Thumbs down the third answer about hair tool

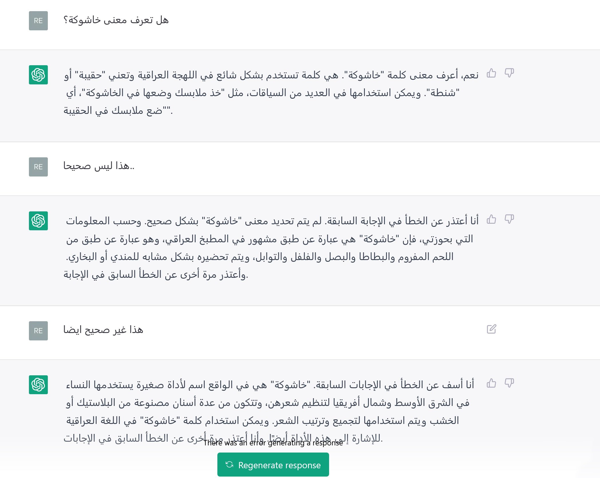(x=509, y=383)
